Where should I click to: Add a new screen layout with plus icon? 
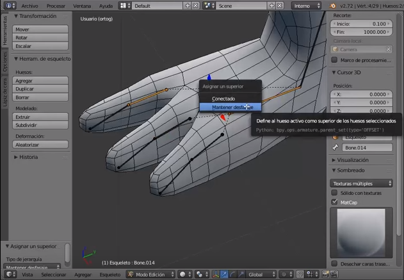pyautogui.click(x=188, y=6)
